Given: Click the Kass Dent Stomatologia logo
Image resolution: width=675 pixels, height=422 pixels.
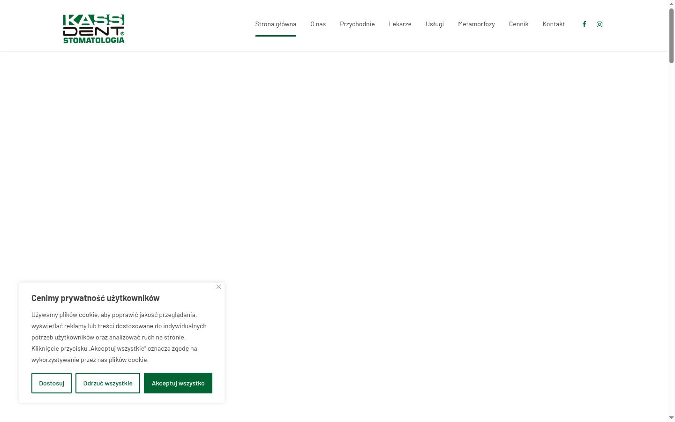Looking at the screenshot, I should (x=94, y=29).
